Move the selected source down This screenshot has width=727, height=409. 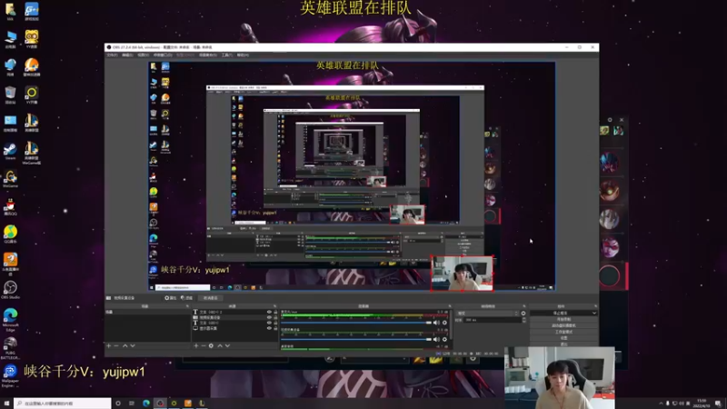click(227, 346)
